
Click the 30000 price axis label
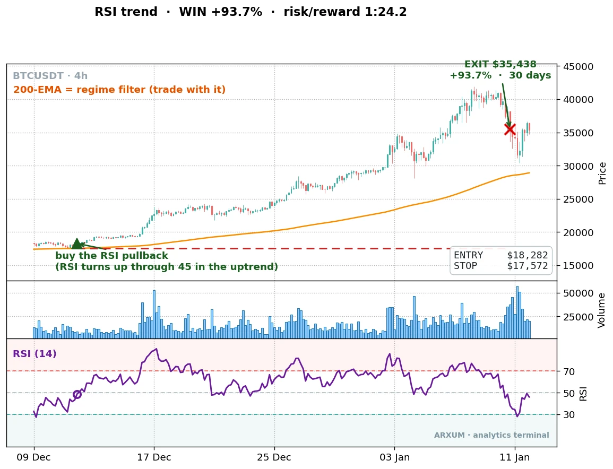point(578,166)
